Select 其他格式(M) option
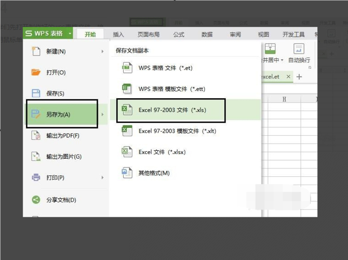Viewport: 348px width, 260px height. (x=185, y=173)
